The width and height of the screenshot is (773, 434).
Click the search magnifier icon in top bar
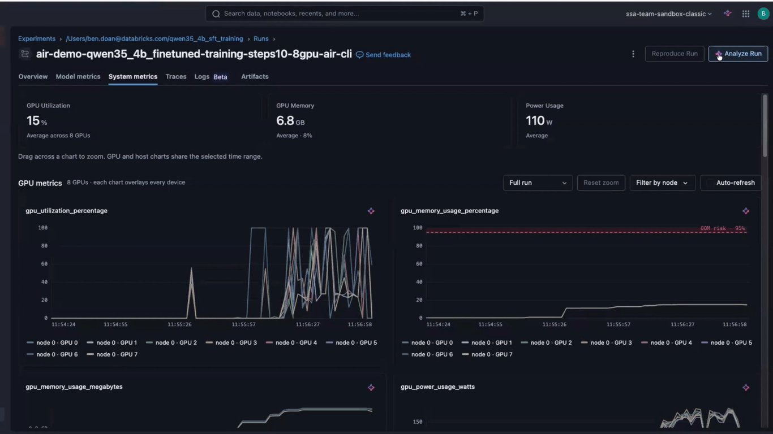coord(216,14)
